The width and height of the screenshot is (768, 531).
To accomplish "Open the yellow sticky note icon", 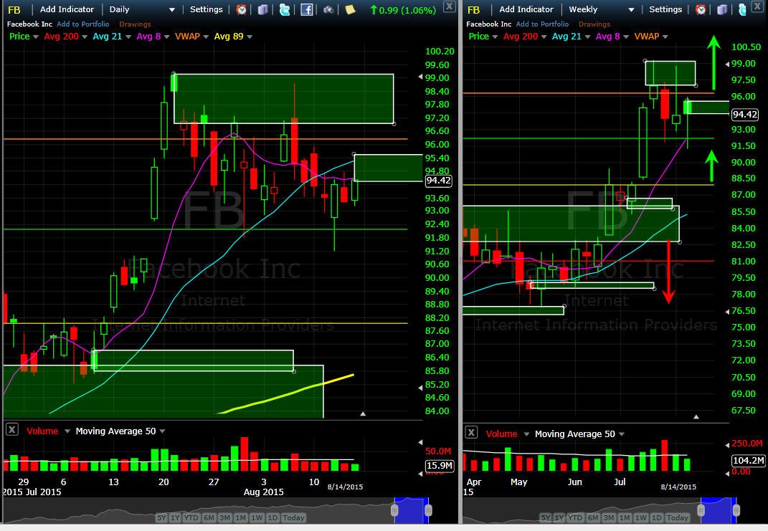I will 350,9.
